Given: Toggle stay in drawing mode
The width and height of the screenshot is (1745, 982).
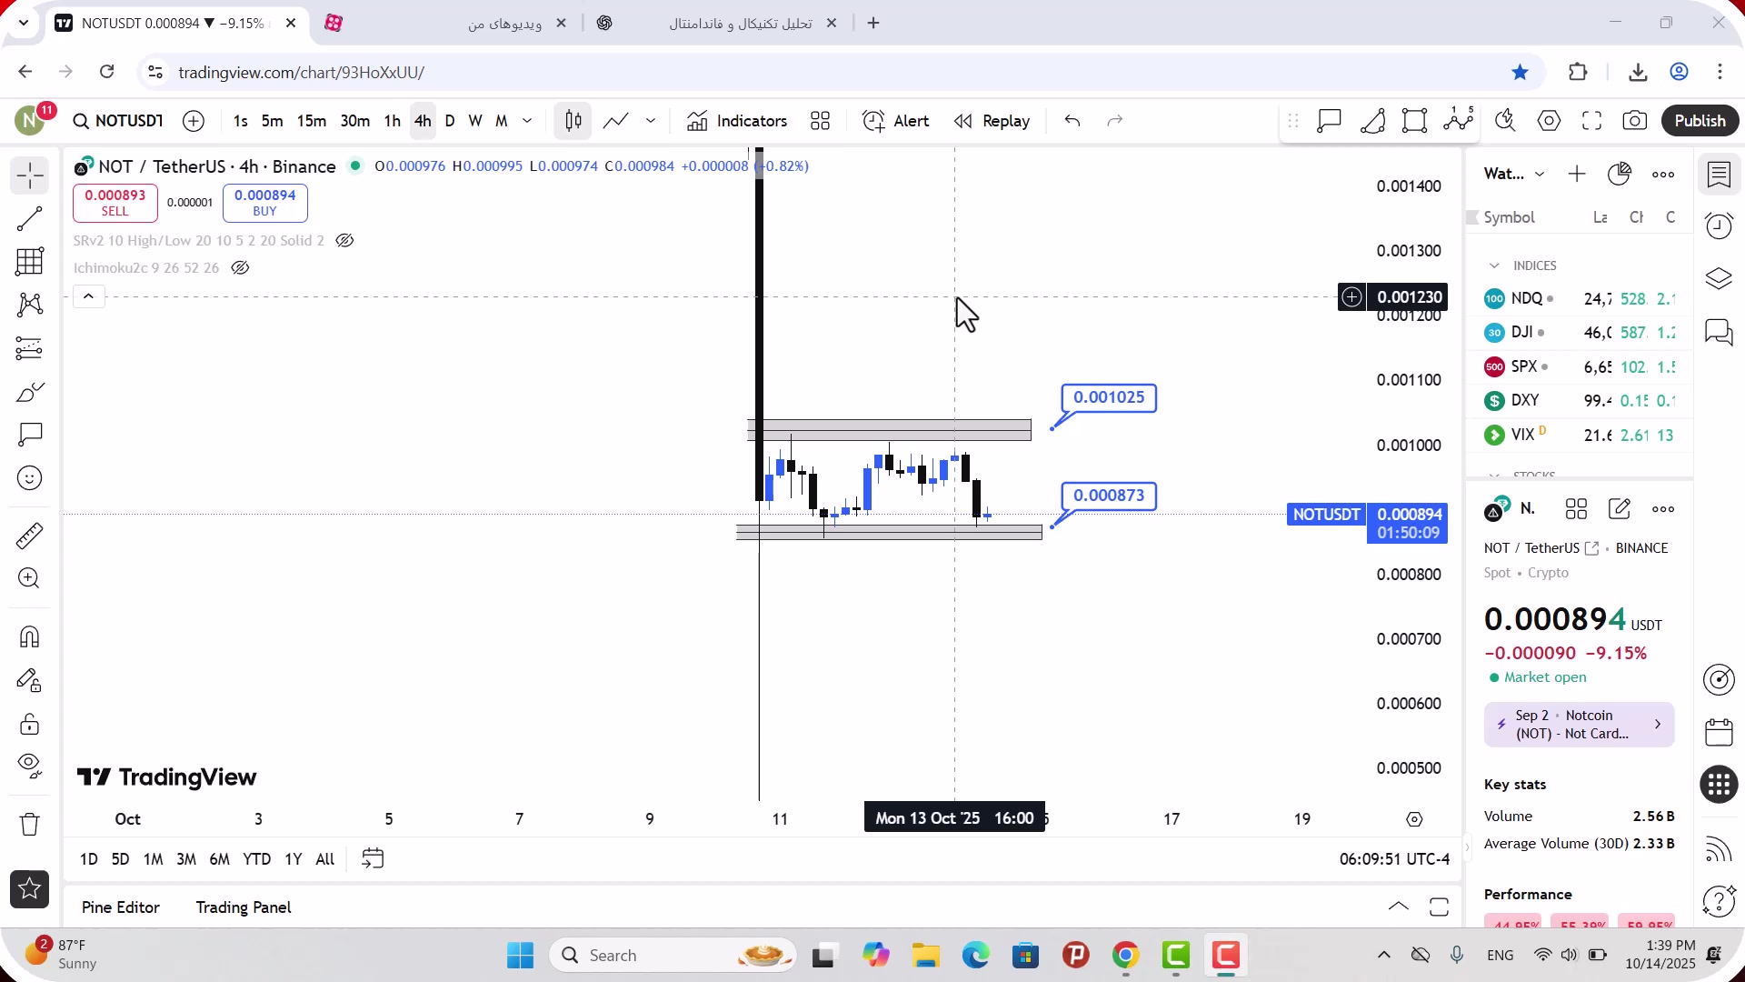Looking at the screenshot, I should [x=30, y=680].
